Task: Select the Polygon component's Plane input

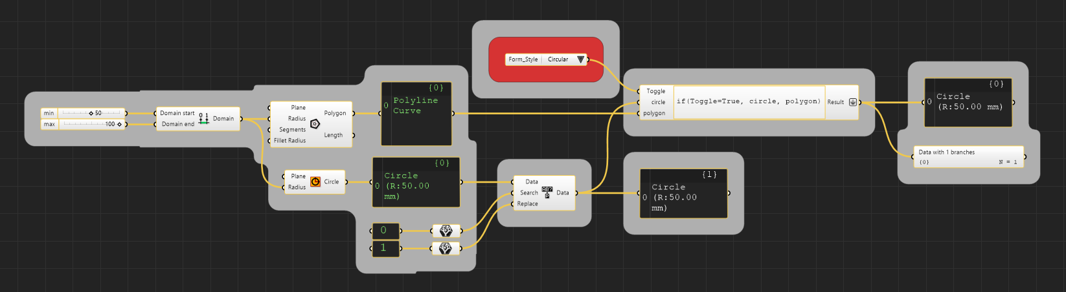Action: coord(298,108)
